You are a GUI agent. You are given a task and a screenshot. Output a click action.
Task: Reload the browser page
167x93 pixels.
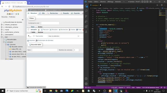tap(9, 6)
